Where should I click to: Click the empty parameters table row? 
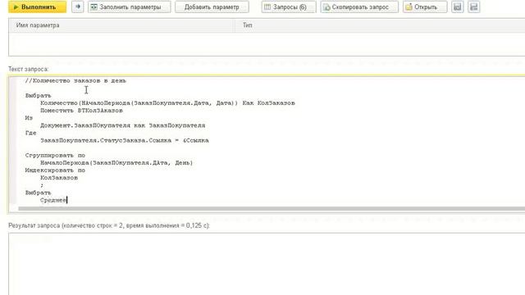267,43
